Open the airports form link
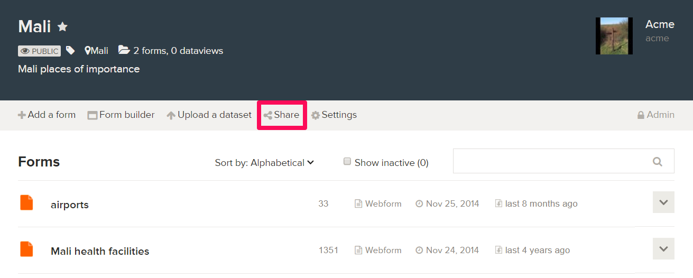The width and height of the screenshot is (693, 278). click(70, 205)
